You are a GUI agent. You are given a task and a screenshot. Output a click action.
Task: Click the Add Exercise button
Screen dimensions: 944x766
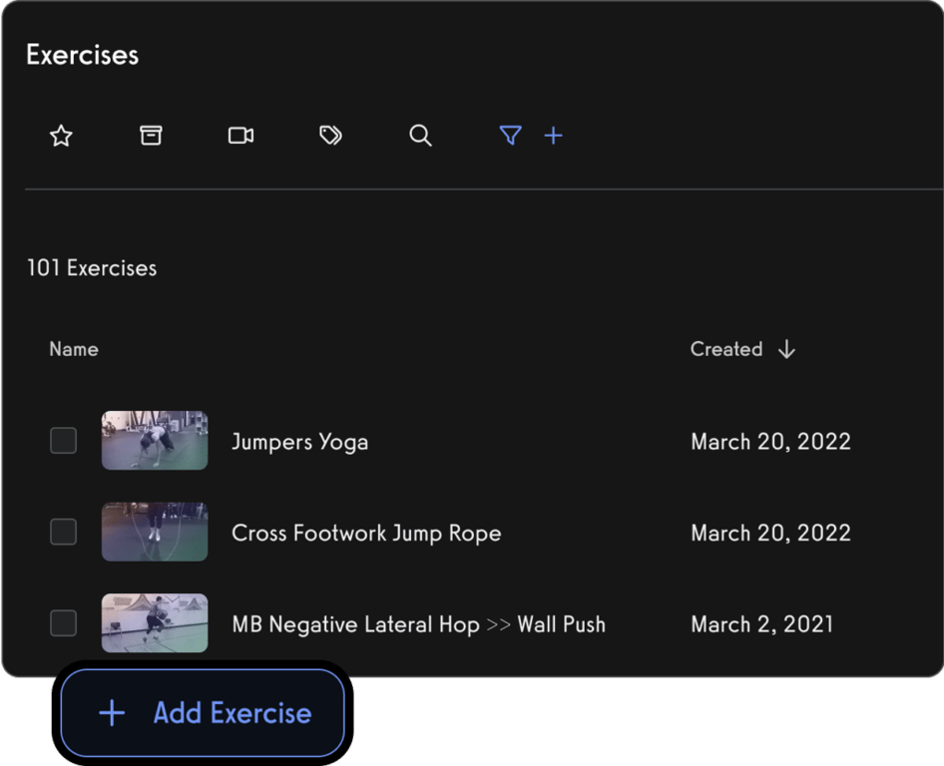[202, 713]
